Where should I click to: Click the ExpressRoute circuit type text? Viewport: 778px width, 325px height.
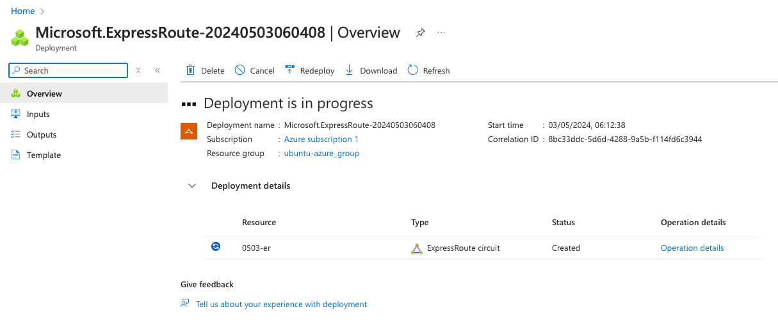[x=464, y=248]
